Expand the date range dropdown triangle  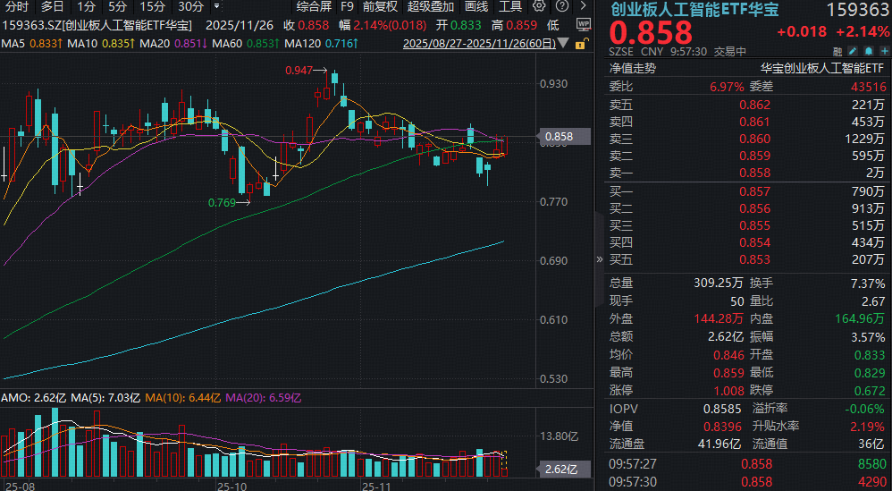563,43
